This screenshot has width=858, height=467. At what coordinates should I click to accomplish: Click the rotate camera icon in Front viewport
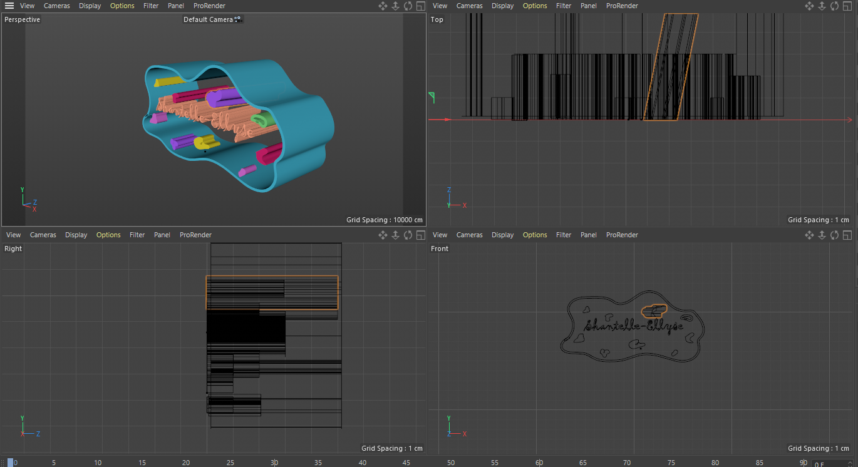click(834, 235)
